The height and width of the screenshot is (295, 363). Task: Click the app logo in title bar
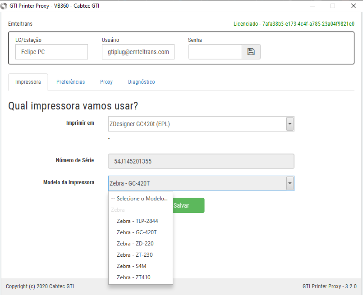(4, 6)
